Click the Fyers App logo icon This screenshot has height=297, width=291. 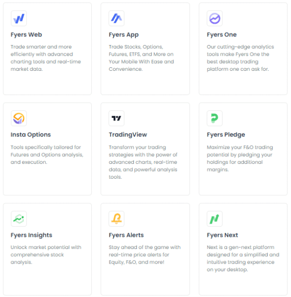117,18
